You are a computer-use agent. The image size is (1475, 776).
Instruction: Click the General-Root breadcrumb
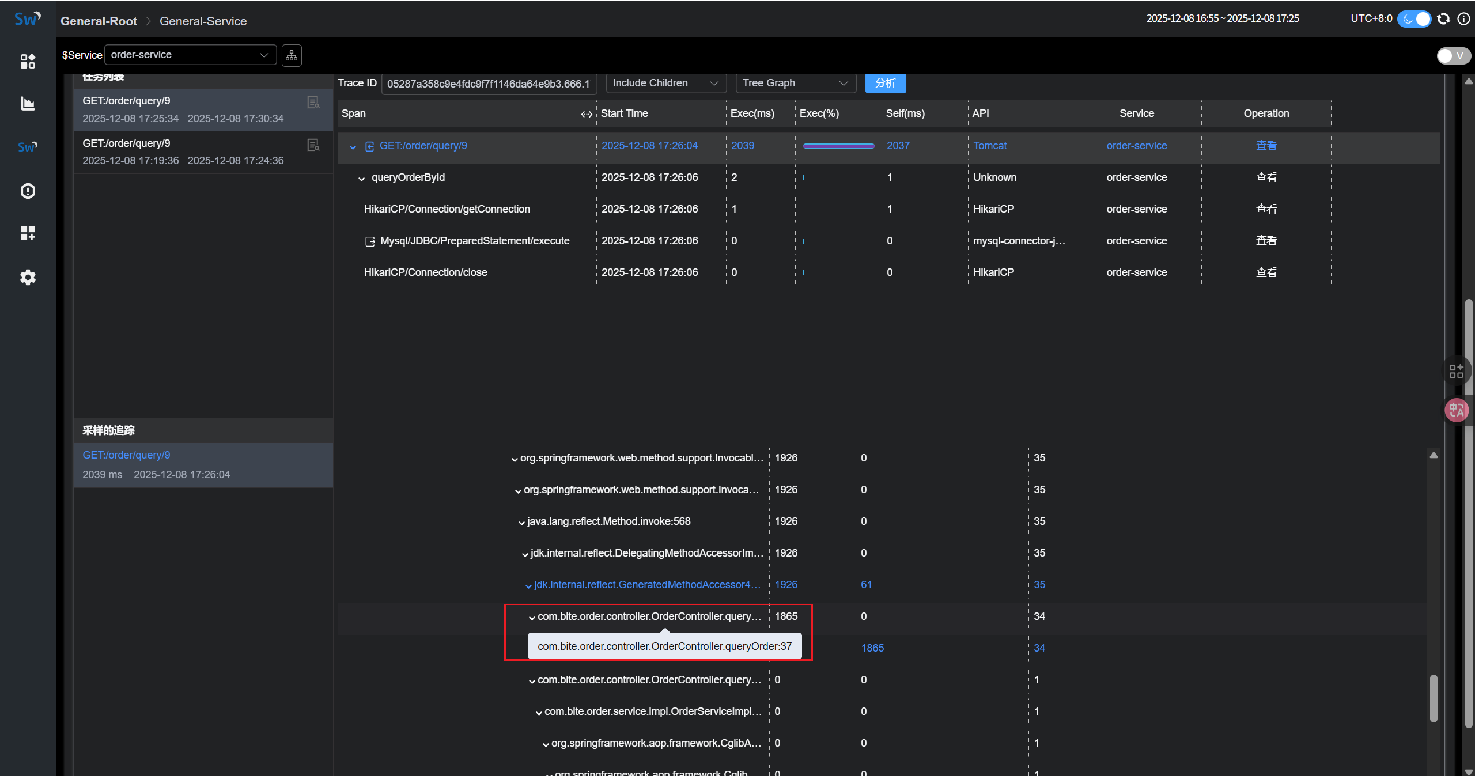point(99,21)
